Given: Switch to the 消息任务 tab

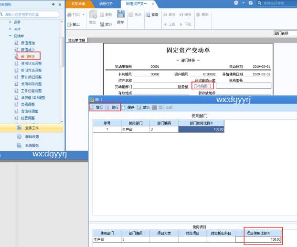Looking at the screenshot, I should point(106,4).
